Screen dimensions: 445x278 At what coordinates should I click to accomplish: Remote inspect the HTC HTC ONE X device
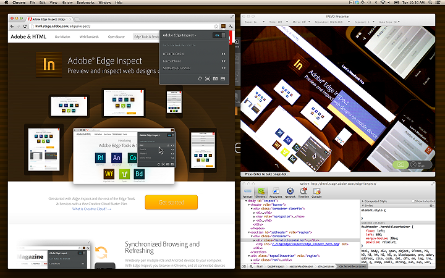[x=223, y=54]
